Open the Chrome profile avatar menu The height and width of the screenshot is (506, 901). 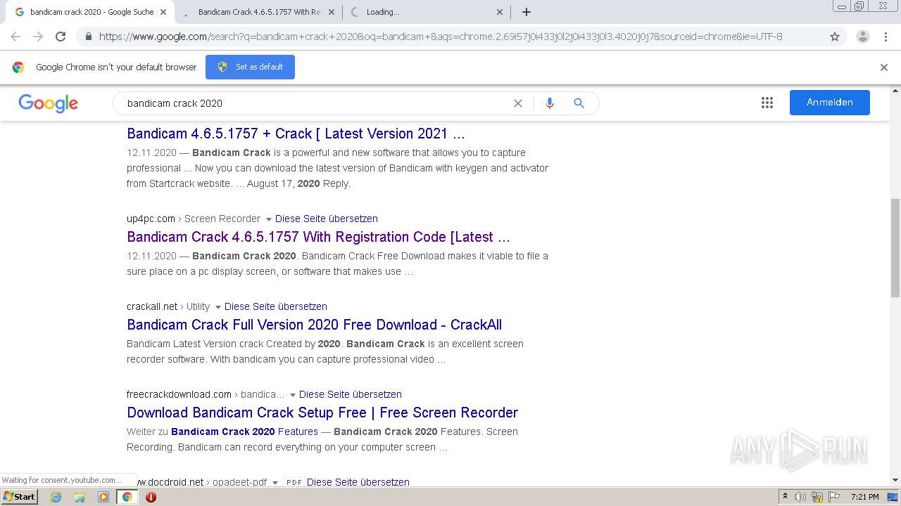tap(862, 37)
